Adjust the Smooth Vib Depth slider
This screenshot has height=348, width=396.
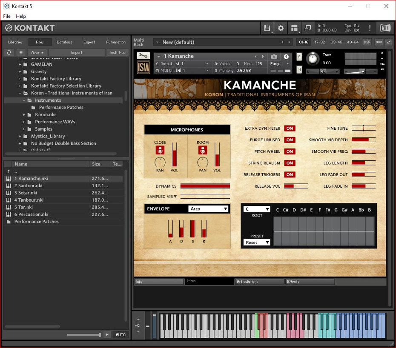363,140
